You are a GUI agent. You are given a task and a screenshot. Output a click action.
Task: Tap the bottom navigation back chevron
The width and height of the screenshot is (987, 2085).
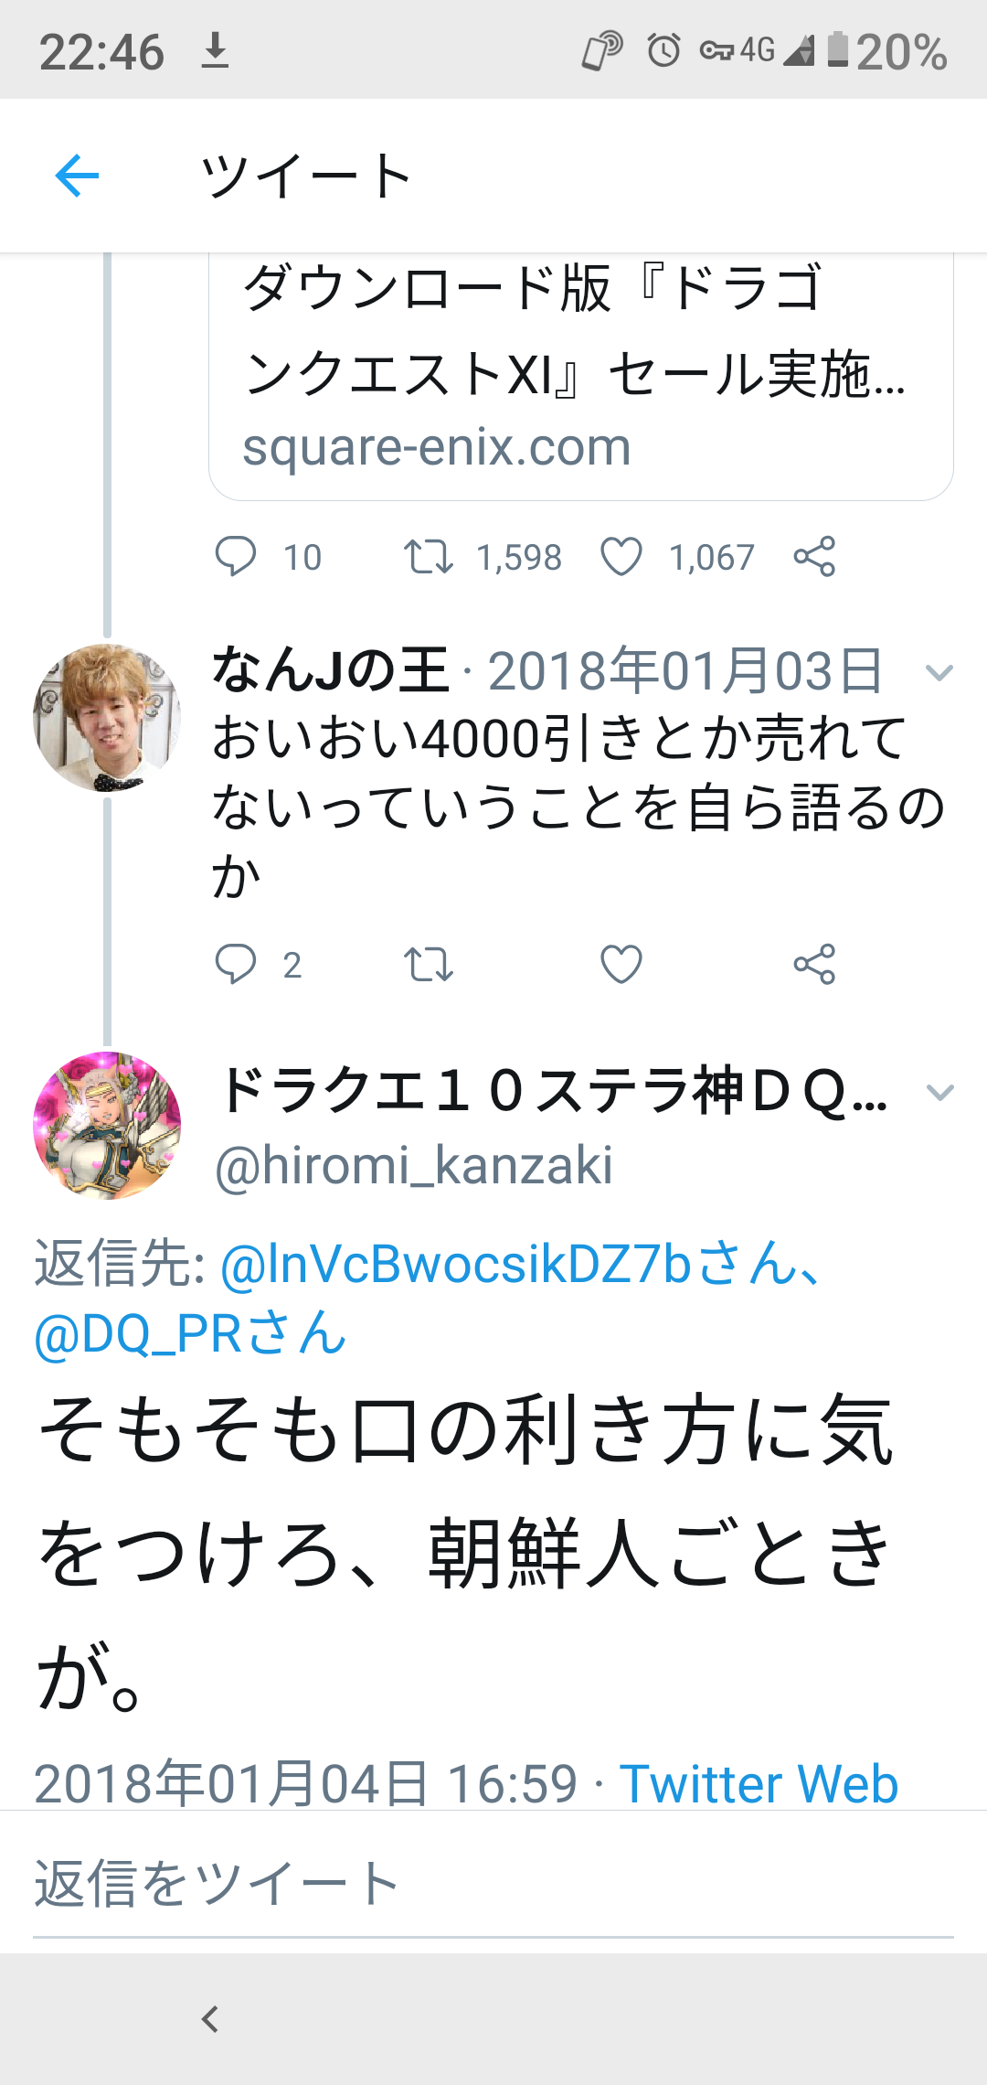[x=210, y=2019]
